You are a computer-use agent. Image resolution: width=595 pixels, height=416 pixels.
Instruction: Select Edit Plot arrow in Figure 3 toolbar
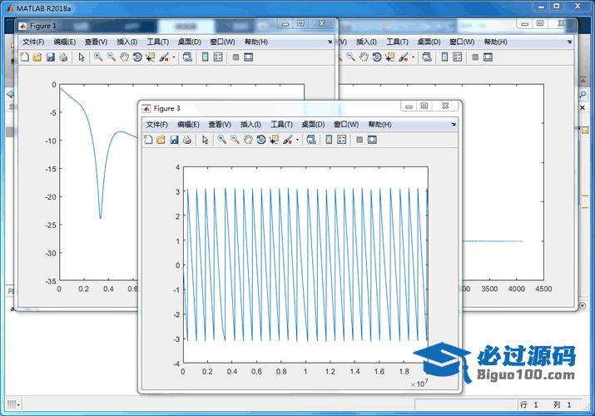tap(206, 140)
